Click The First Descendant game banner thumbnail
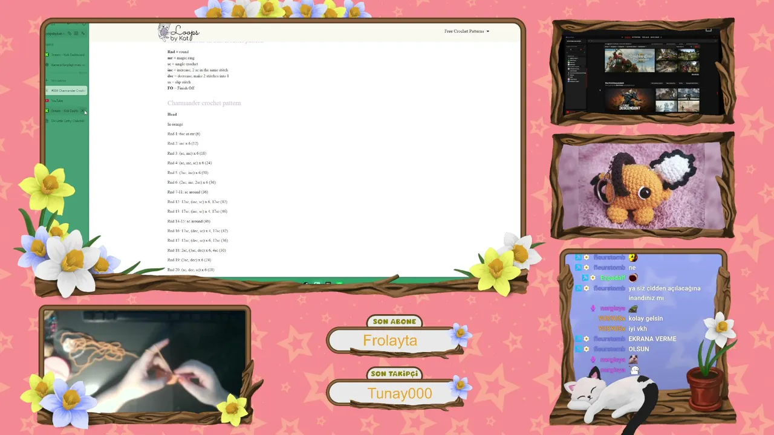This screenshot has width=774, height=435. click(629, 101)
